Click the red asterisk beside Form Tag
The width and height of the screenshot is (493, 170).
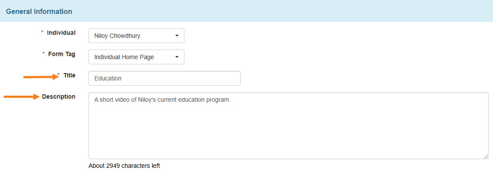(44, 53)
